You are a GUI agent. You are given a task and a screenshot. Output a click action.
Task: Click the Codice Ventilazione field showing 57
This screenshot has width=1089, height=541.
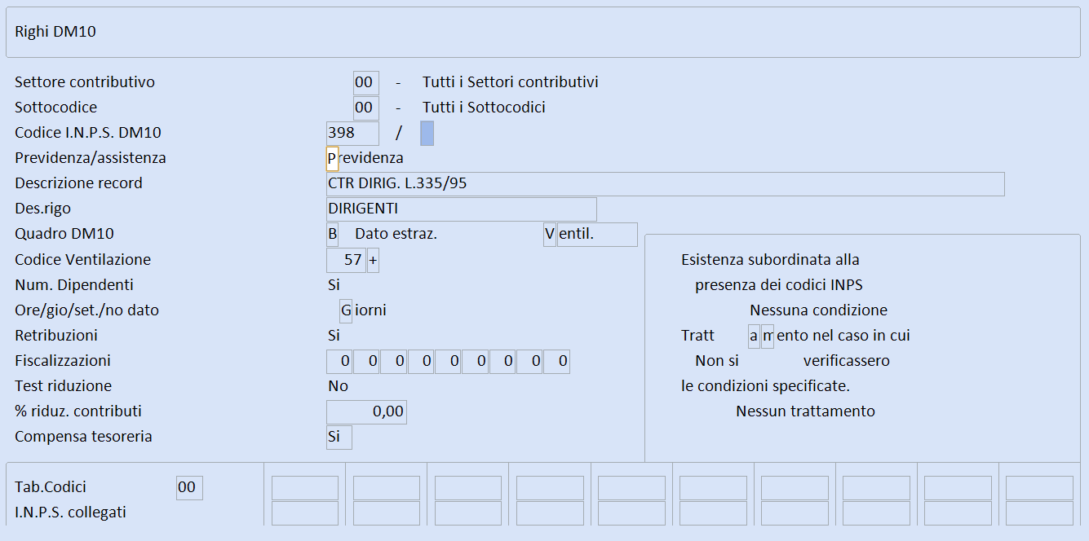346,260
